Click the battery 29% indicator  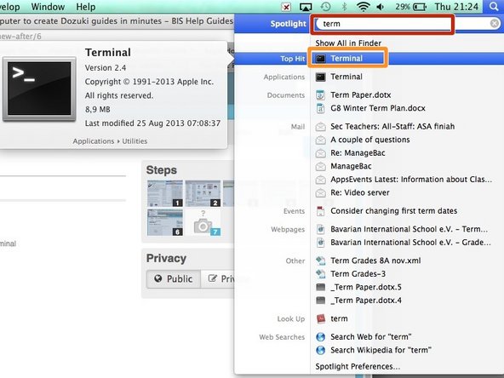[x=411, y=7]
